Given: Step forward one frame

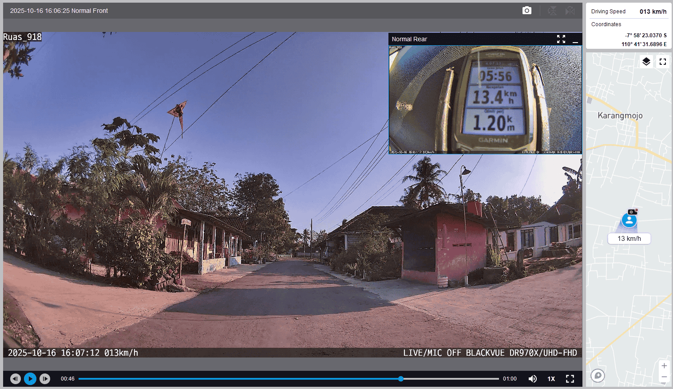Looking at the screenshot, I should coord(45,379).
